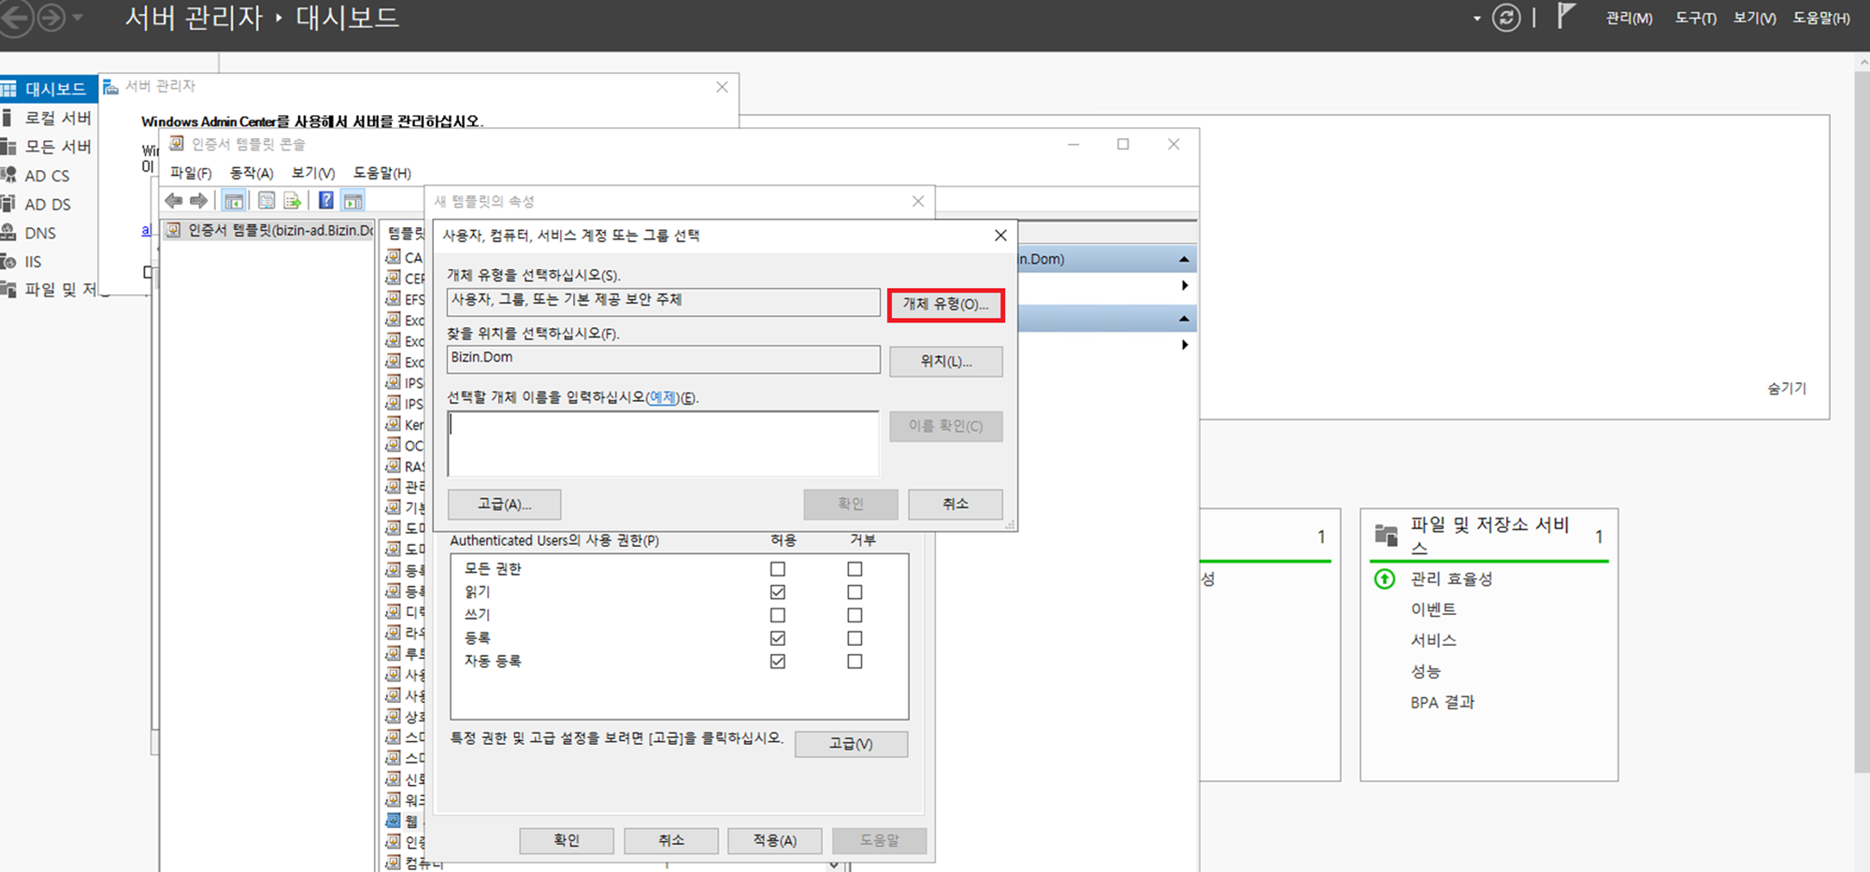The image size is (1870, 872).
Task: Click the Forward arrow in certificate console toolbar
Action: 198,201
